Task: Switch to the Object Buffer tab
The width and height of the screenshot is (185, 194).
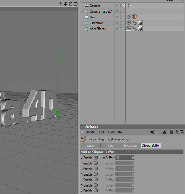Action: click(151, 145)
